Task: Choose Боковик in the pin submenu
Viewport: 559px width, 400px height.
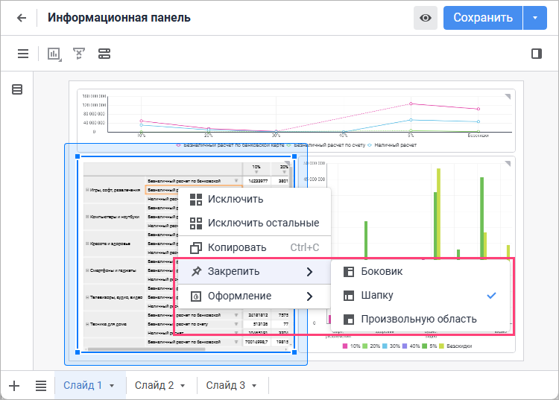Action: (382, 272)
